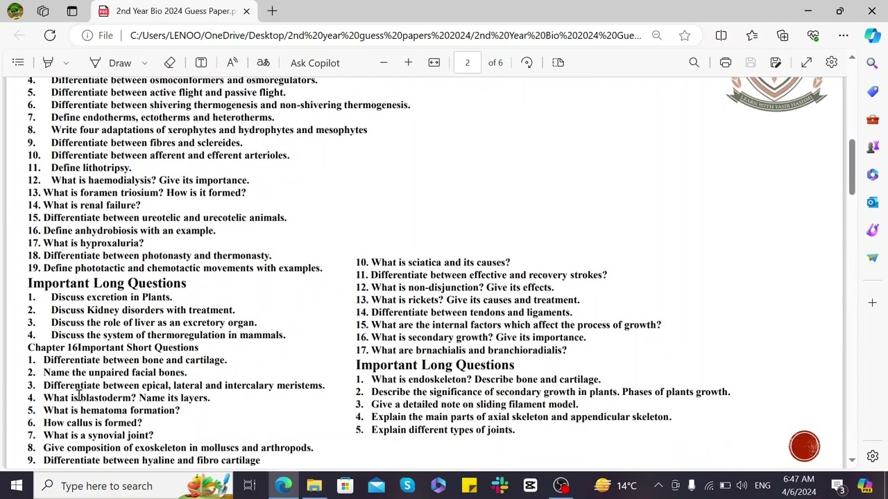Open Slack from the taskbar
This screenshot has width=888, height=499.
[499, 485]
